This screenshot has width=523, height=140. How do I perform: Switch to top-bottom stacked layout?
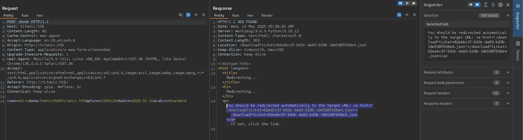coord(407,3)
